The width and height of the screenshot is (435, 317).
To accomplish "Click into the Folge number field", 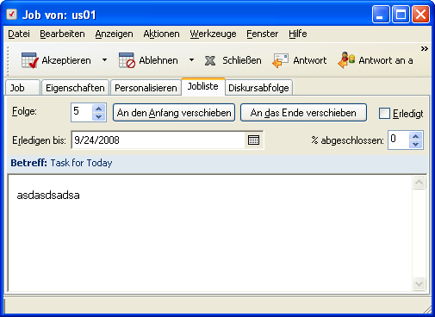I will [x=82, y=112].
